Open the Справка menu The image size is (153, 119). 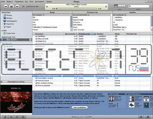click(x=49, y=2)
